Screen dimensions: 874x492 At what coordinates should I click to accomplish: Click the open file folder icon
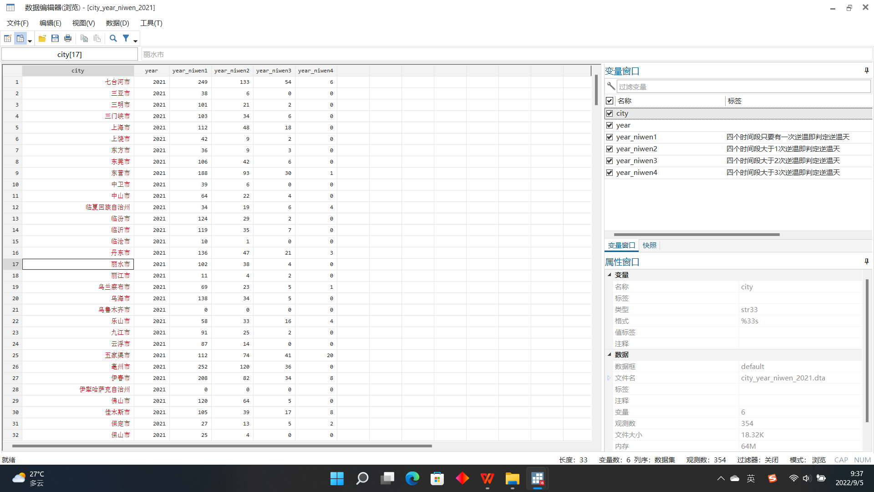click(42, 39)
